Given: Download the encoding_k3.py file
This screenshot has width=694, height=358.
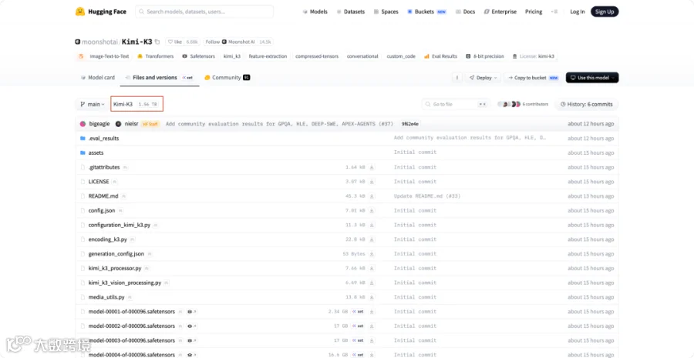Looking at the screenshot, I should (372, 239).
